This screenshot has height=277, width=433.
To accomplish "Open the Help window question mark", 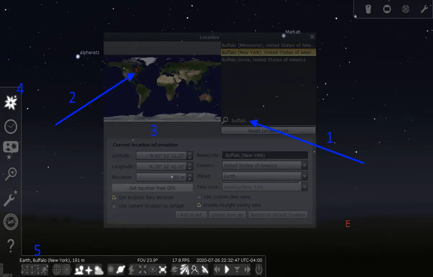I will 11,245.
